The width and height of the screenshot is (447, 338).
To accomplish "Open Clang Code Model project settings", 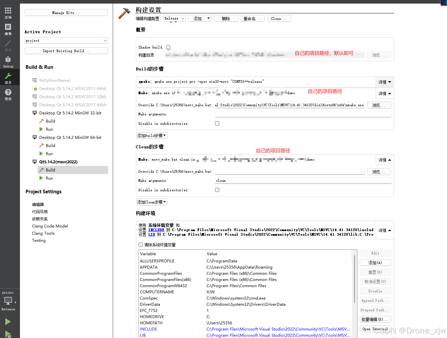I will (50, 226).
